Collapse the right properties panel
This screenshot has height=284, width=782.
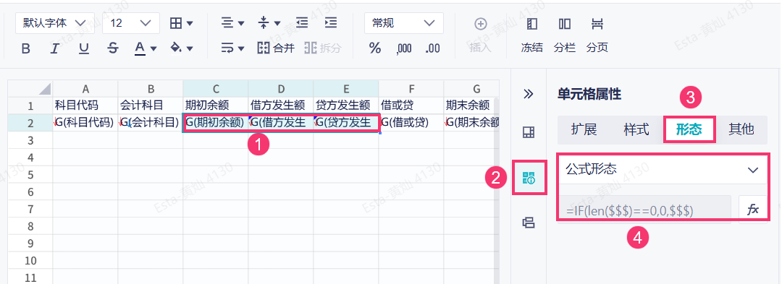pyautogui.click(x=528, y=93)
